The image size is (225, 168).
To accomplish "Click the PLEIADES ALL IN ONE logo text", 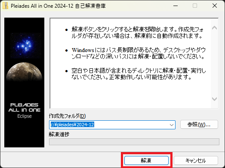I will [x=25, y=107].
